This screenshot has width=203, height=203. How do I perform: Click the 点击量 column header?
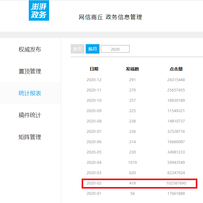(176, 69)
